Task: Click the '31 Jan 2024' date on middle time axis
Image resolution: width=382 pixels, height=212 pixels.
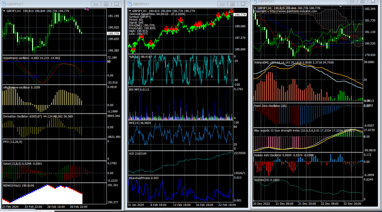Action: click(136, 206)
